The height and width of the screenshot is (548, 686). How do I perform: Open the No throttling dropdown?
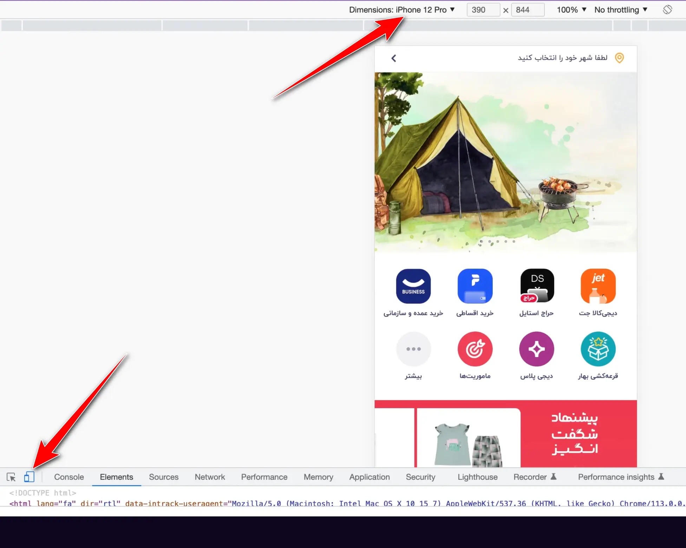coord(620,9)
